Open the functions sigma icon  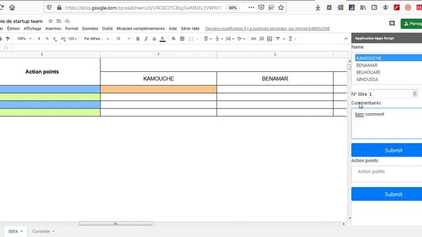[290, 39]
